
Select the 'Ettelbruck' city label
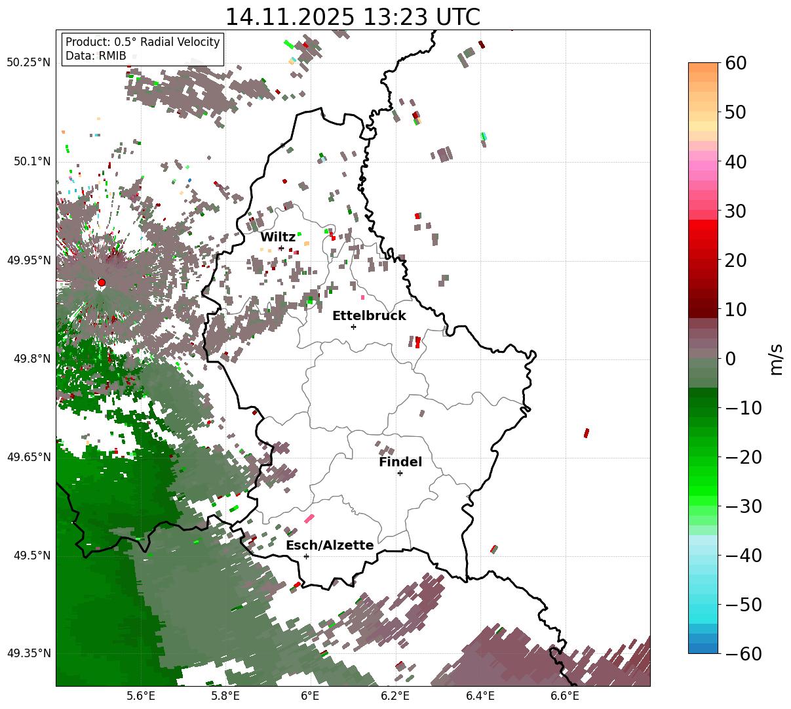tap(369, 316)
